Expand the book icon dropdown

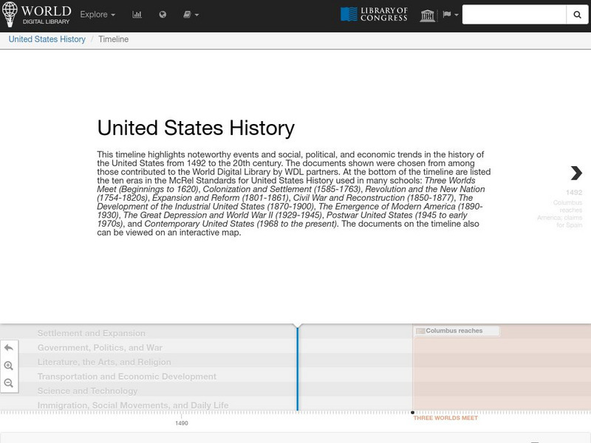coord(191,15)
